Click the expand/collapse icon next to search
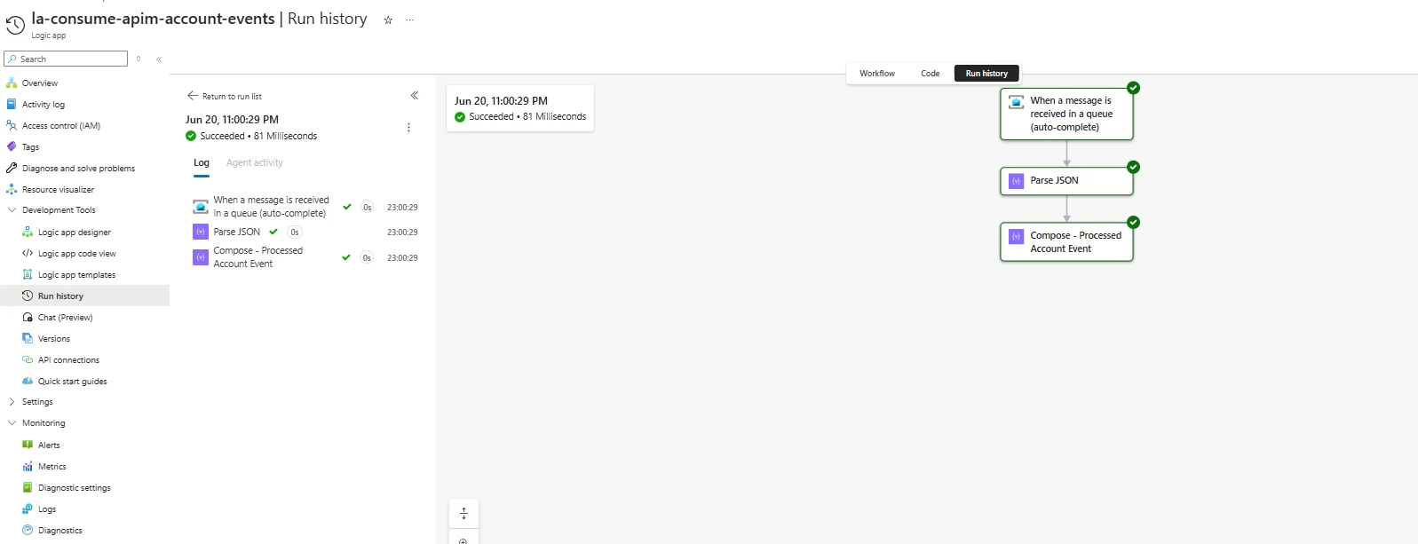The width and height of the screenshot is (1418, 544). (x=139, y=59)
